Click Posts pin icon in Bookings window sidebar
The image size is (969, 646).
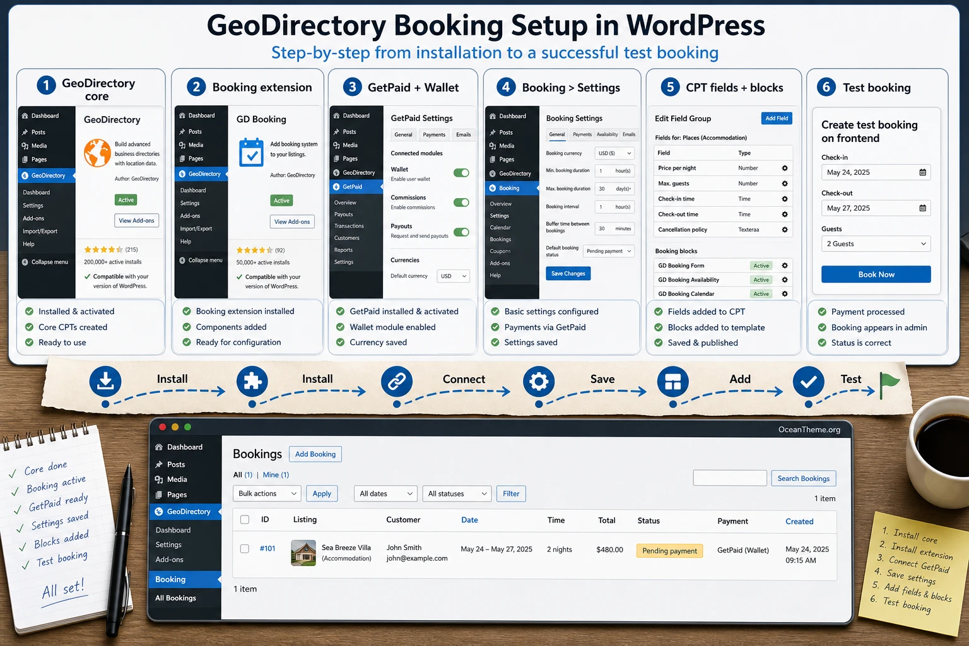(159, 464)
